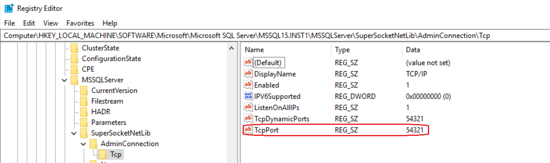Select the Tcp folder icon
Image resolution: width=550 pixels, height=163 pixels.
(103, 154)
